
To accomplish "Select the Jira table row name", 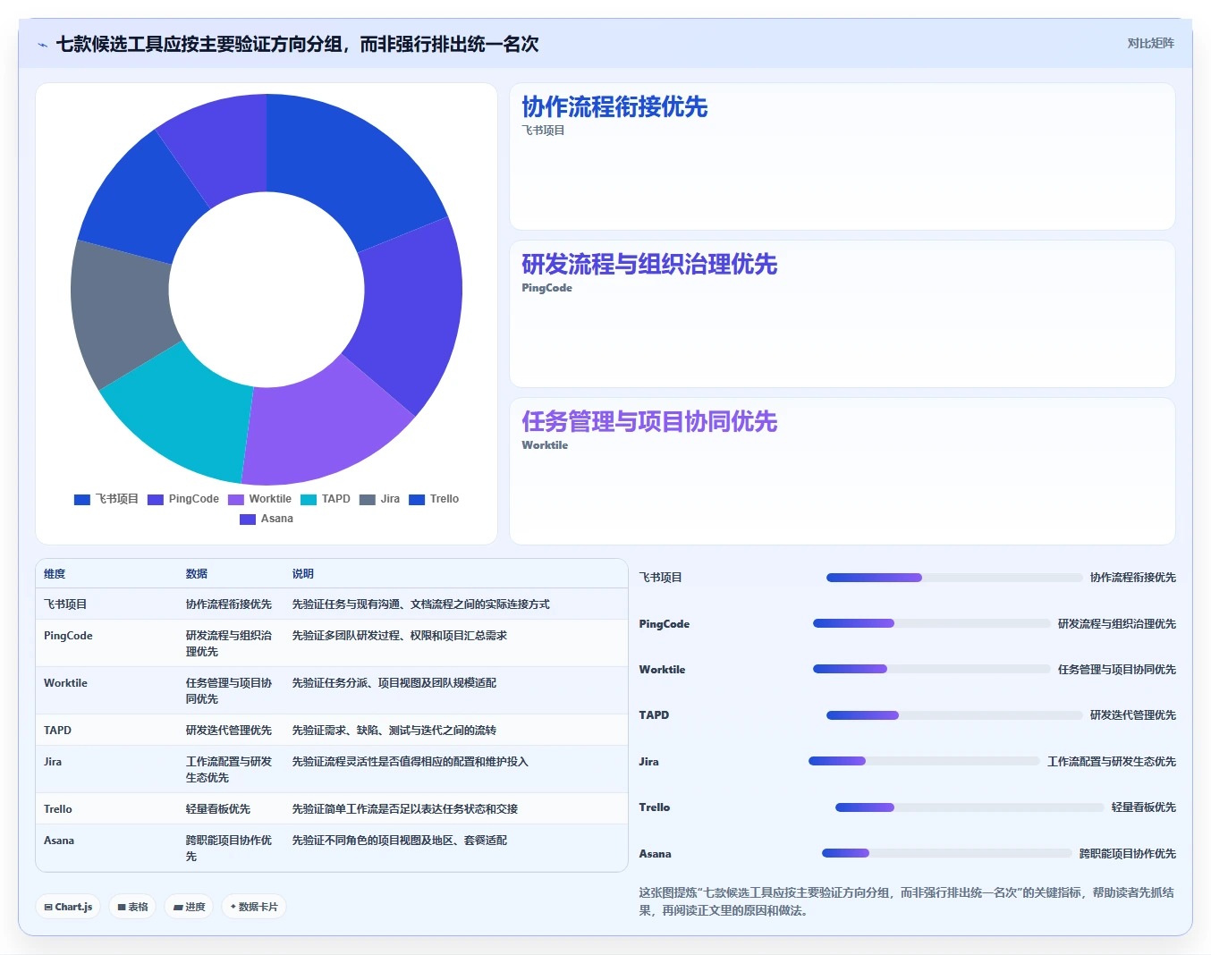I will 53,762.
